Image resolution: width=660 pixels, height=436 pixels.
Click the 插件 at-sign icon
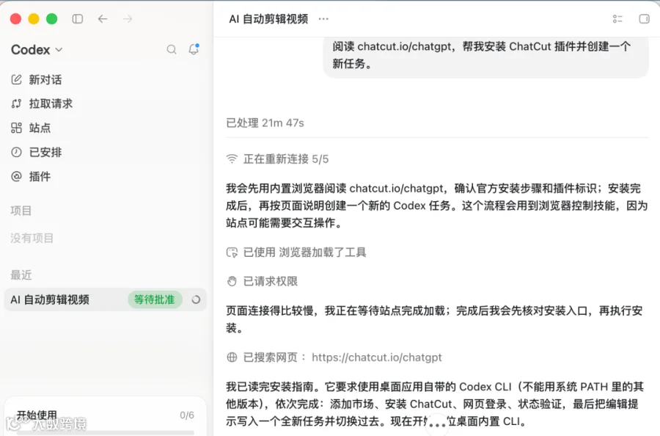(16, 176)
